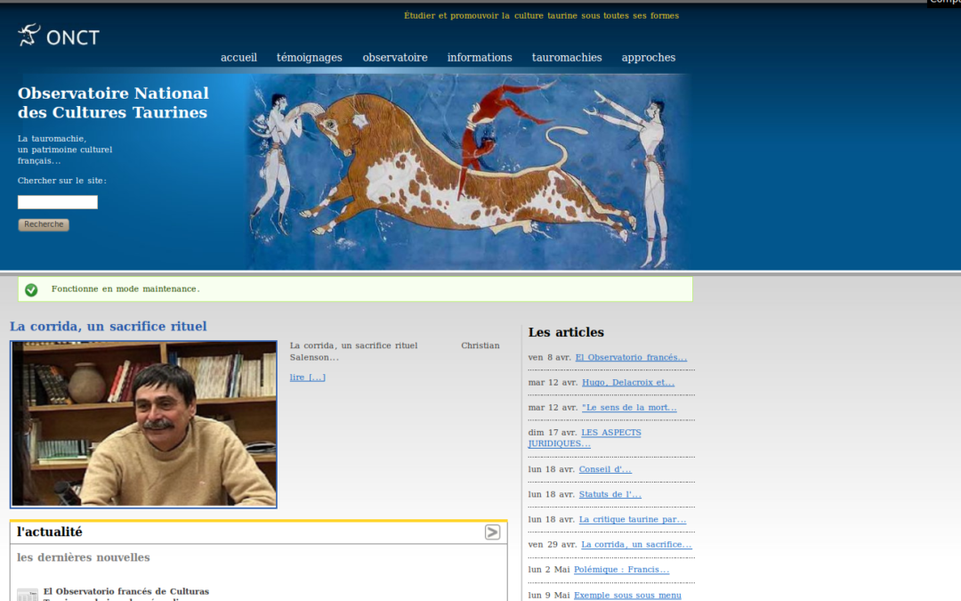Click 'les dernières nouvelles' subheading
961x601 pixels.
click(84, 556)
